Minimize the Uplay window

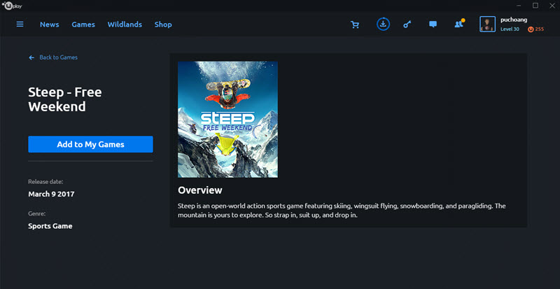click(519, 6)
